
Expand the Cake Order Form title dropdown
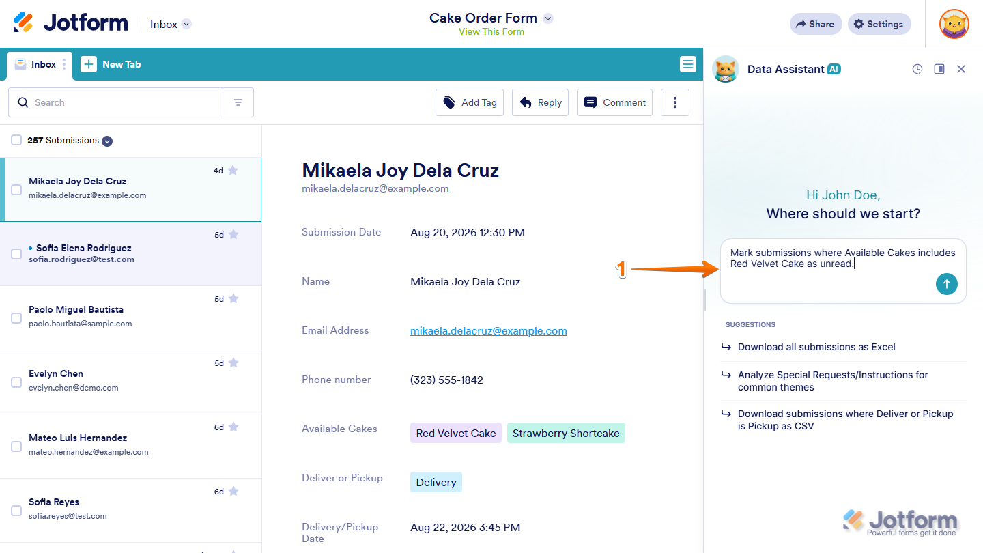click(547, 18)
